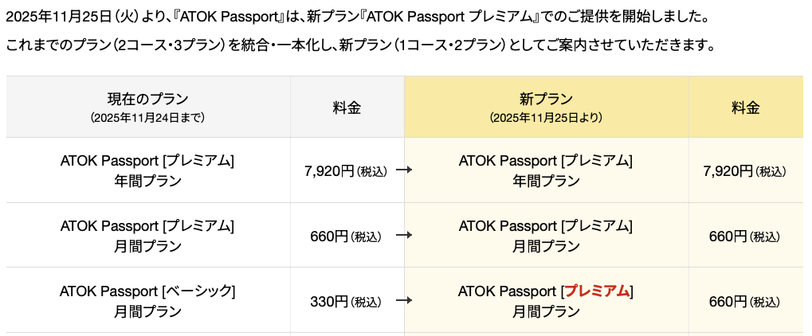Click the new-plan 7,920円 price cell
Image resolution: width=812 pixels, height=336 pixels.
tap(745, 170)
